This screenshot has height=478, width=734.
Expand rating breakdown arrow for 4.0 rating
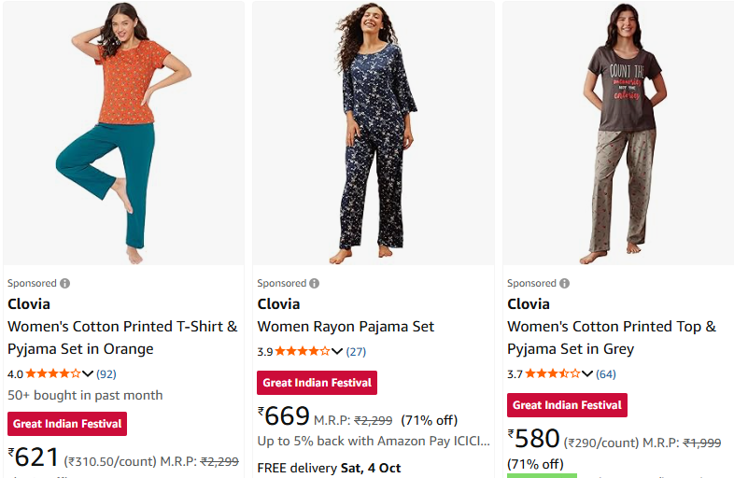88,373
